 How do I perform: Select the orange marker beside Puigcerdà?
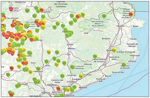[x=42, y=10]
